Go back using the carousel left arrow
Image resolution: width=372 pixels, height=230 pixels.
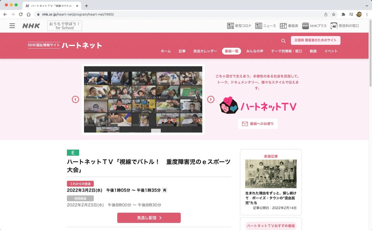point(75,99)
